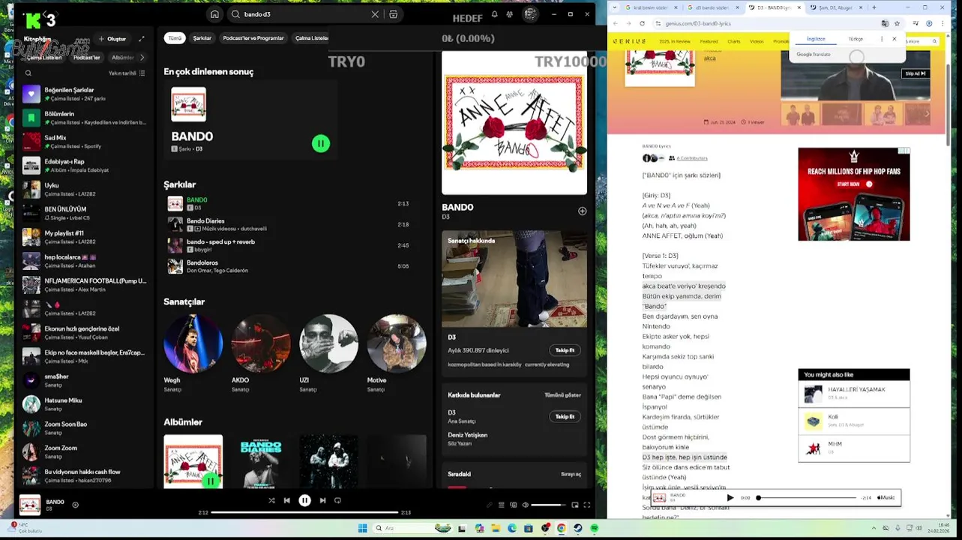Image resolution: width=962 pixels, height=540 pixels.
Task: Seek on Spotify song progress bar
Action: (x=304, y=512)
